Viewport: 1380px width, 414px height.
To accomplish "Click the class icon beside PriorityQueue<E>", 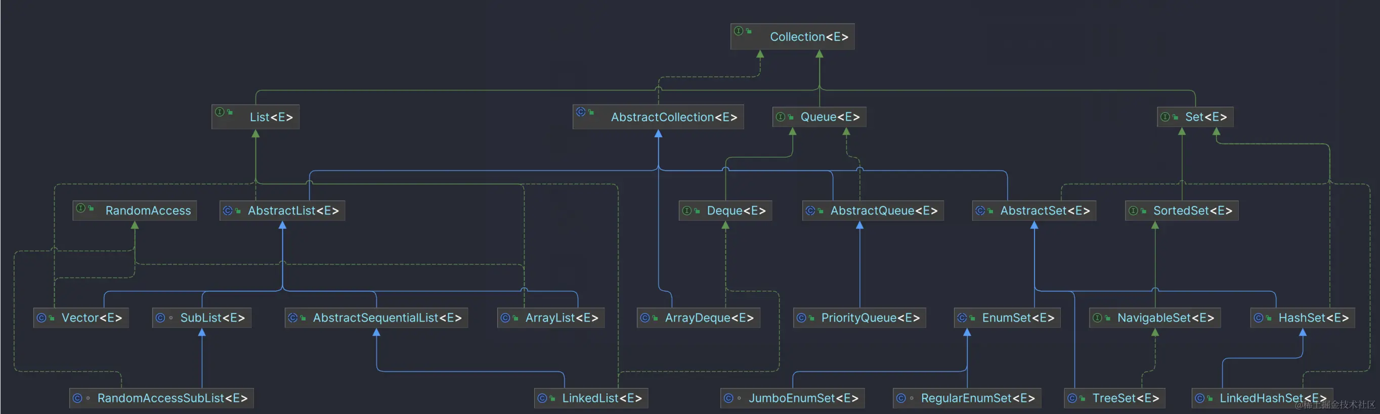I will (801, 318).
